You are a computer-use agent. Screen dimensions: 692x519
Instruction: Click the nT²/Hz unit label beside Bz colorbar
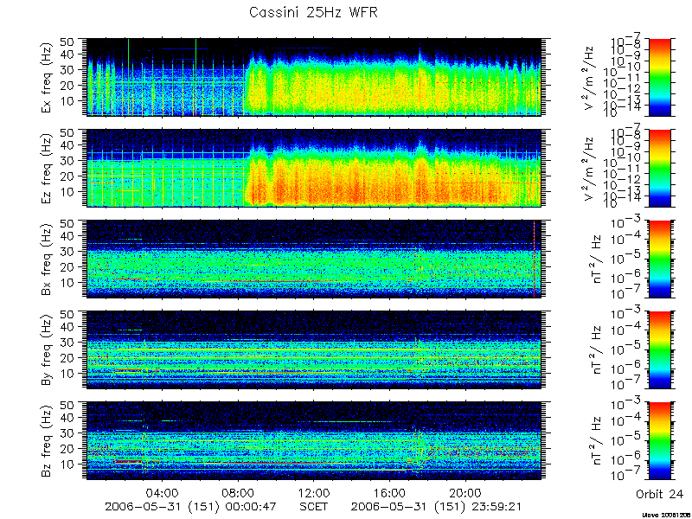pyautogui.click(x=595, y=440)
